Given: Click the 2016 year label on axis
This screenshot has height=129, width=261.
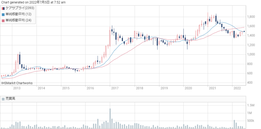Looking at the screenshot, I should coord(90,88).
